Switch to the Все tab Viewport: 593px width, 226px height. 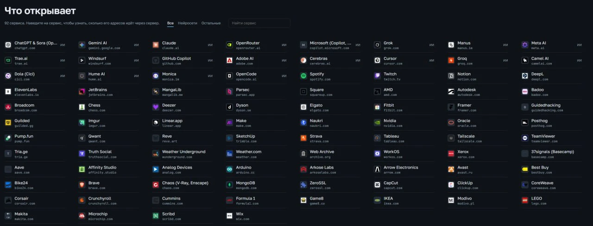(170, 23)
